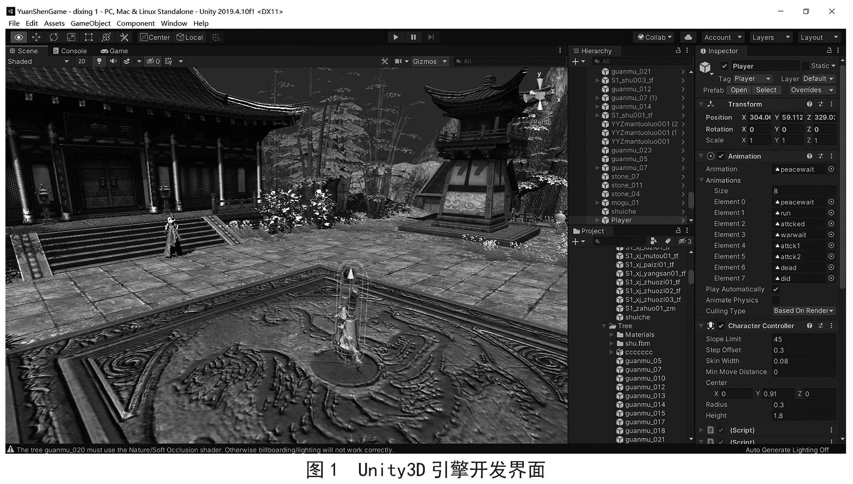Viewport: 853px width, 484px height.
Task: Click Hierarchy search field
Action: pyautogui.click(x=642, y=61)
